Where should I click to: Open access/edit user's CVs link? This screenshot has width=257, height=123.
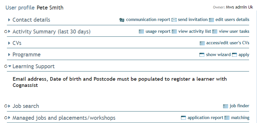(228, 43)
